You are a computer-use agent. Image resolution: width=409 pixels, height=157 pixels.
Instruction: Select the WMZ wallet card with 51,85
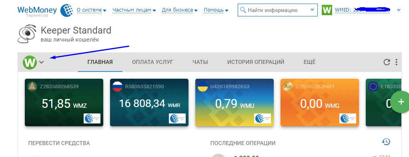point(64,103)
